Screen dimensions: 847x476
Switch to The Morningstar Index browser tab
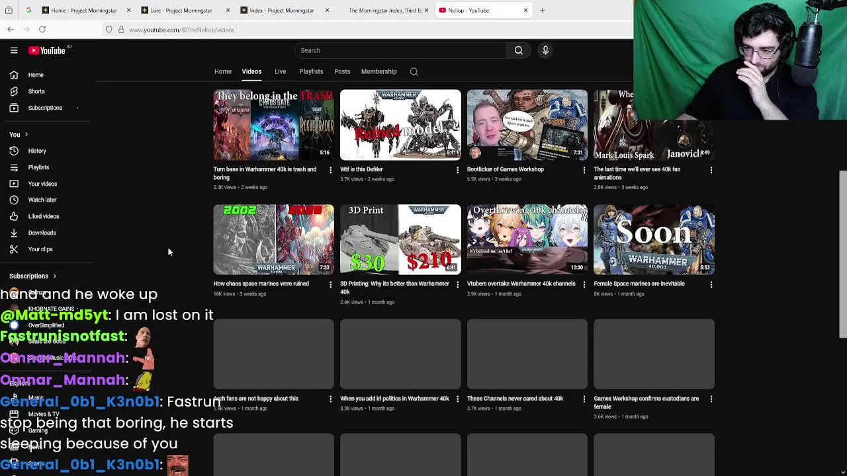[384, 10]
